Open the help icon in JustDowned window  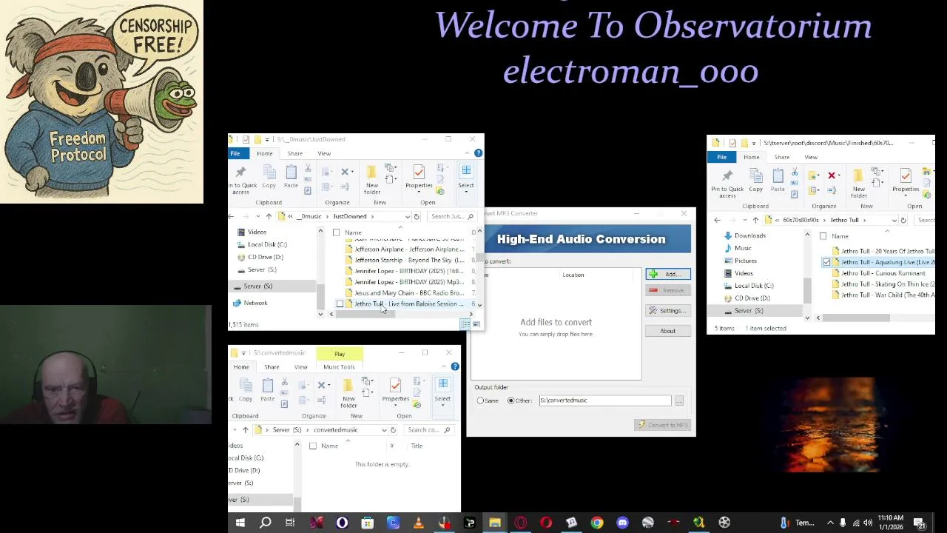point(478,153)
